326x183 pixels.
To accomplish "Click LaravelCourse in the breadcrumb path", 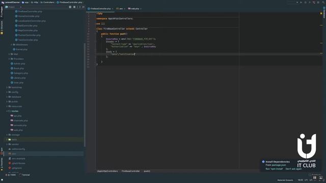I will pos(10,2).
